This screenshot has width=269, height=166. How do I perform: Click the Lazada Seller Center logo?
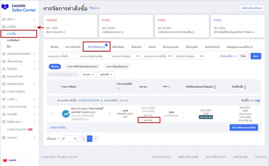[x=18, y=8]
